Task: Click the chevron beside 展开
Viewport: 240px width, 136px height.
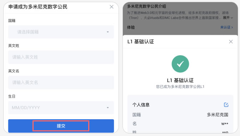Action: click(232, 18)
